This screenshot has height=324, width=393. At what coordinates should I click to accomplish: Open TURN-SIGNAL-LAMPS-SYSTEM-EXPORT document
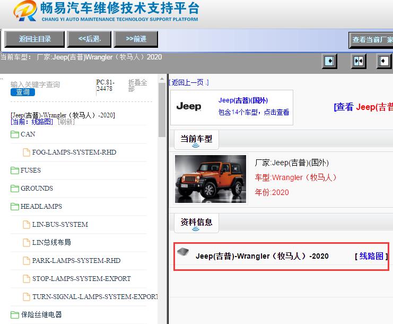pyautogui.click(x=95, y=297)
